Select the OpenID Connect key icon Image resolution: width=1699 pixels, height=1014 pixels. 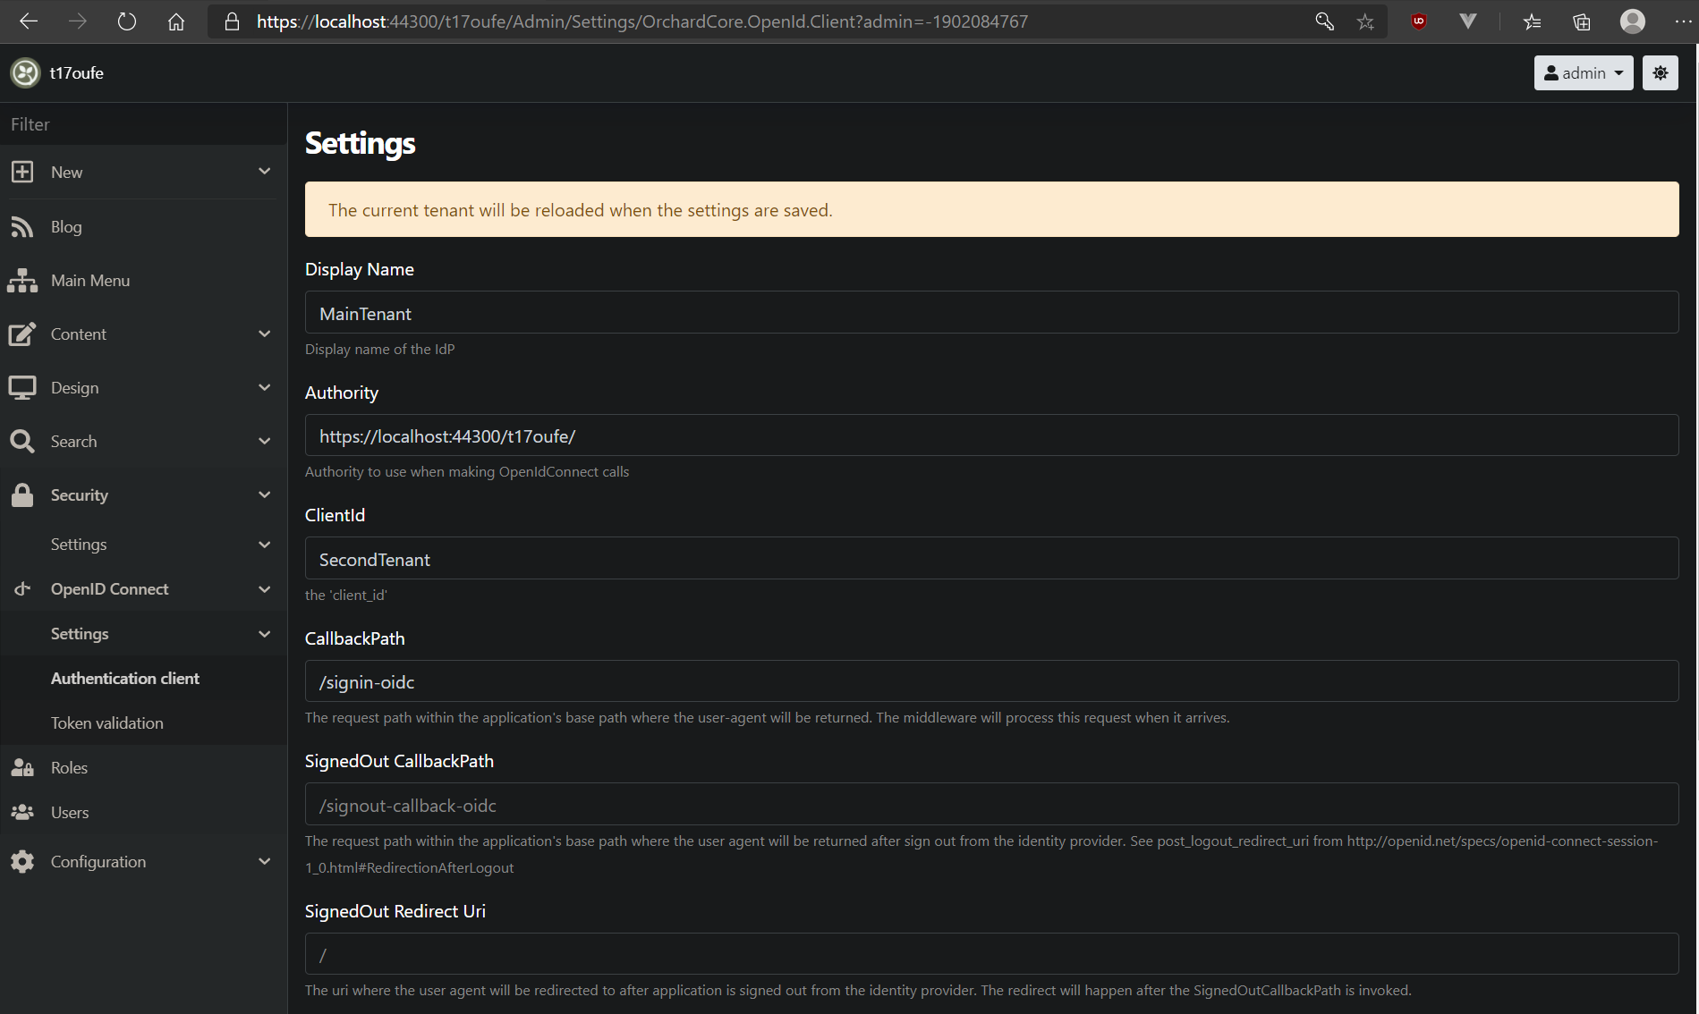pyautogui.click(x=22, y=588)
